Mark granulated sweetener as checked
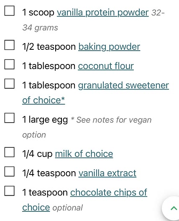The height and width of the screenshot is (221, 179). (9, 84)
